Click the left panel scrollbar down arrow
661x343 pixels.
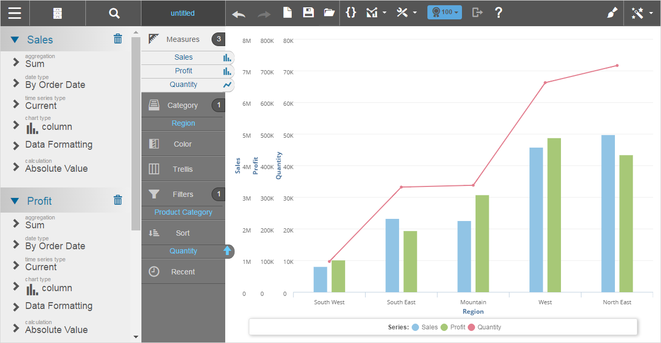click(136, 337)
